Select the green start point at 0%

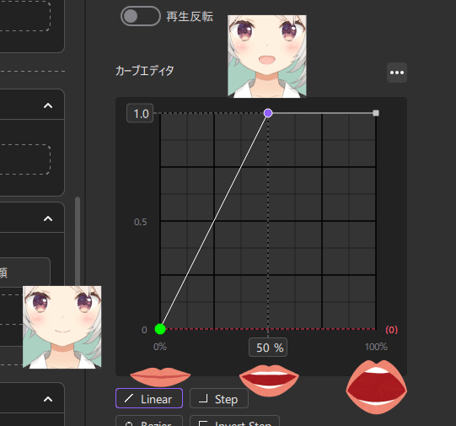point(160,329)
